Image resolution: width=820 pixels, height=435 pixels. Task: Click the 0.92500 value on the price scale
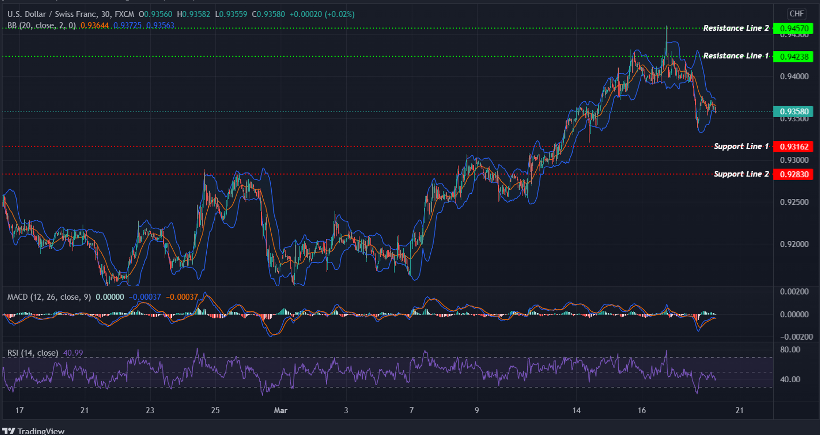pyautogui.click(x=794, y=202)
